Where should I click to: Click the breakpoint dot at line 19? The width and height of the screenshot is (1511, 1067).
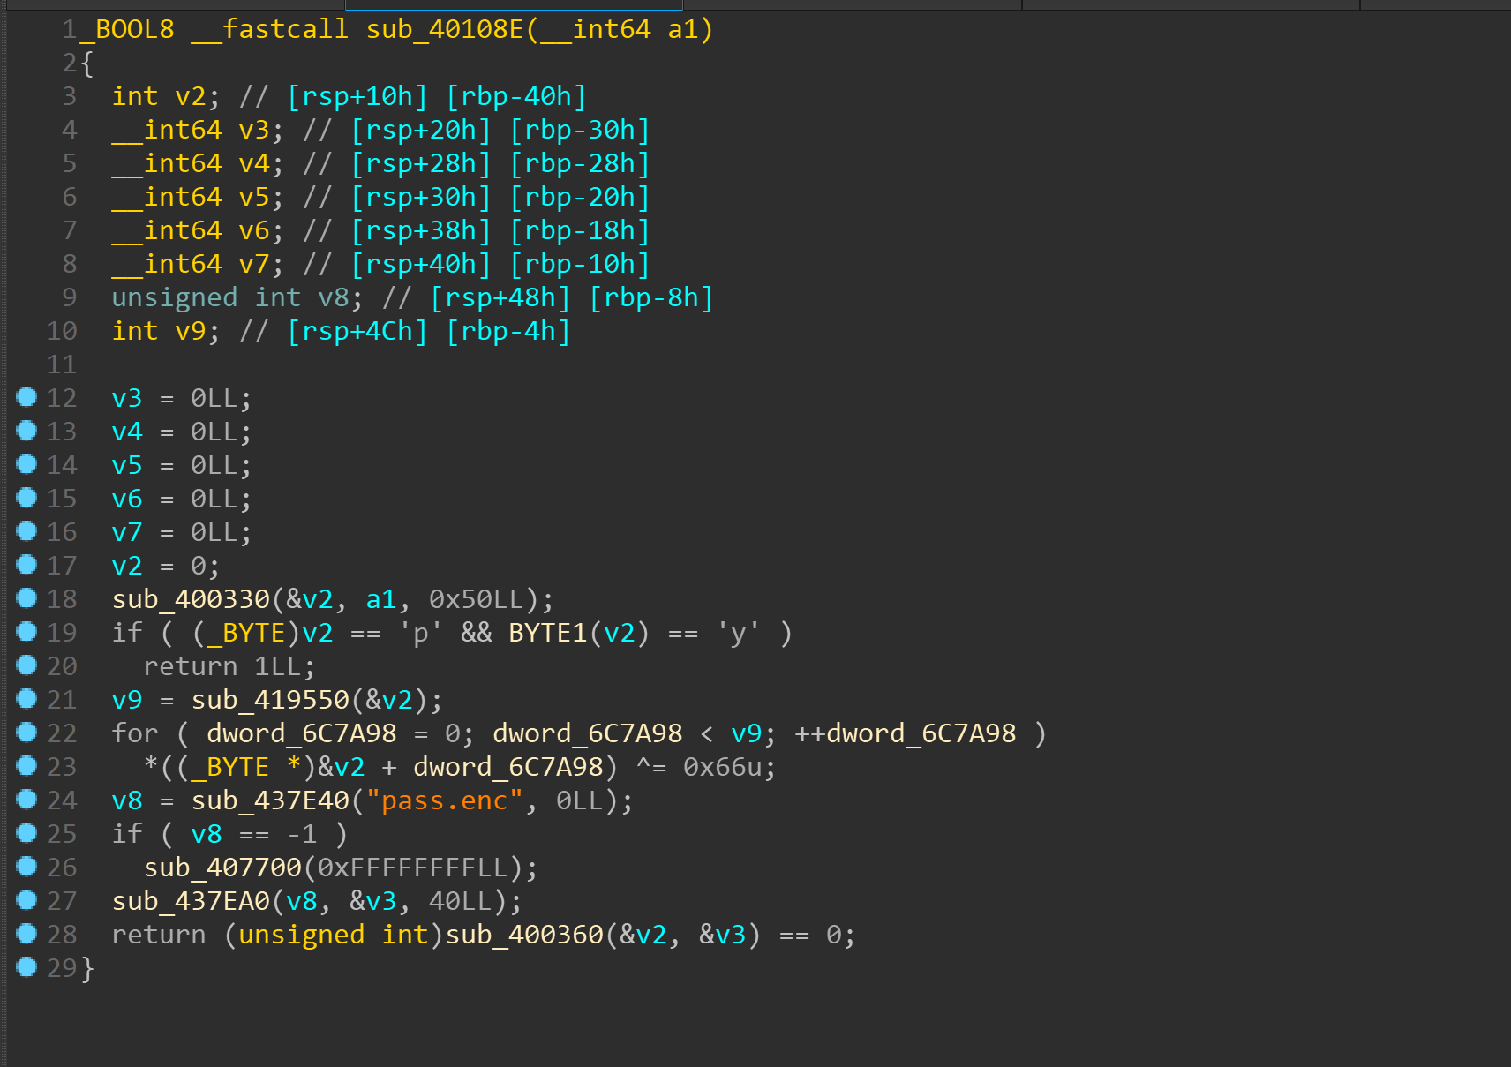click(26, 632)
